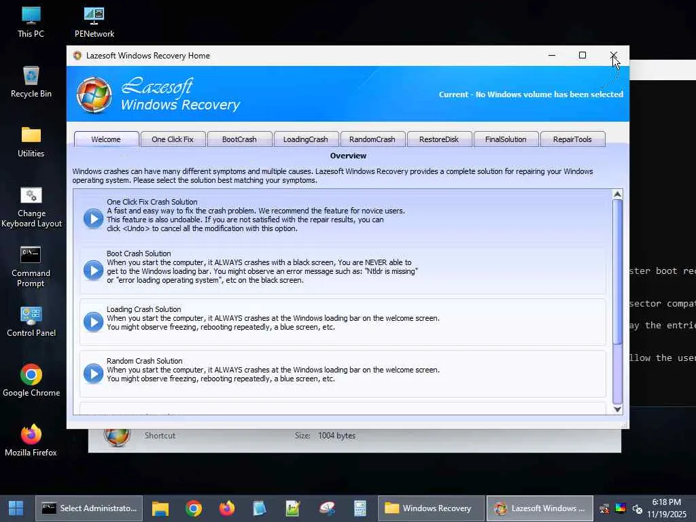Image resolution: width=696 pixels, height=522 pixels.
Task: Switch to the RestoreDisk tab
Action: [439, 139]
